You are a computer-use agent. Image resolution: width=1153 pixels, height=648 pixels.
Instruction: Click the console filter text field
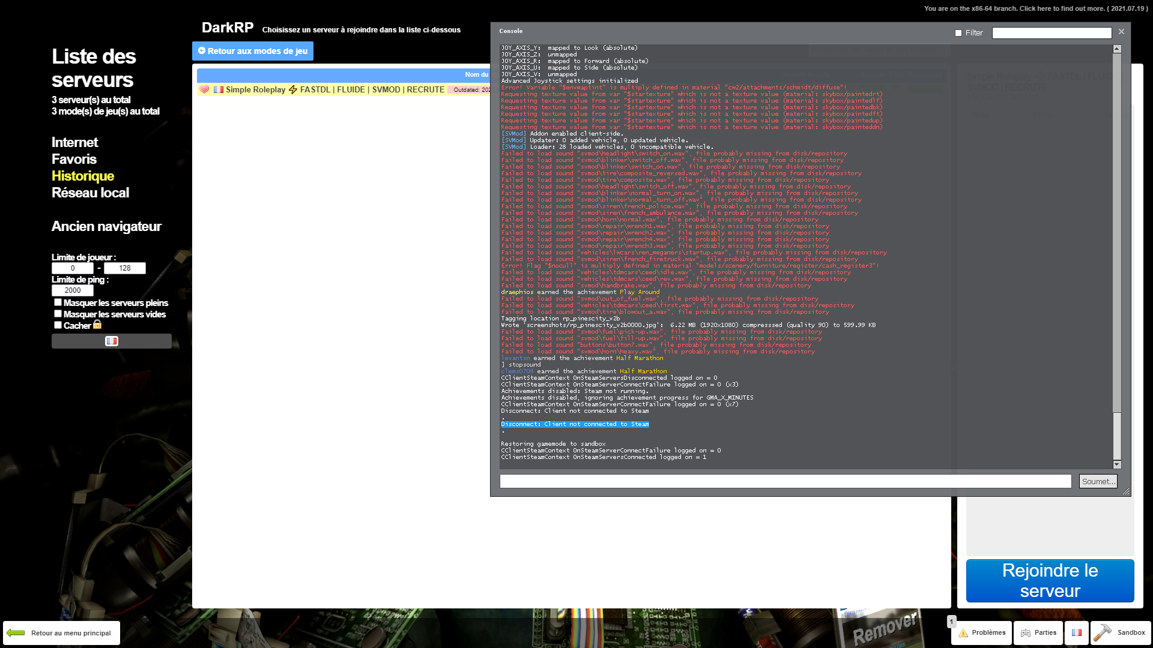pos(1052,33)
